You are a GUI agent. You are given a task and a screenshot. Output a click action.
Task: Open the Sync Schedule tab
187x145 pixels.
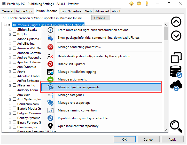point(71,11)
